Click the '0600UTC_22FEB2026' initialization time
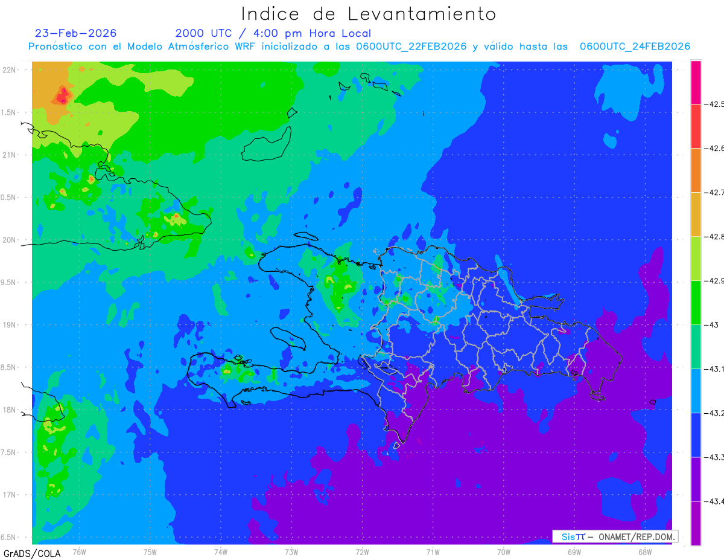 pyautogui.click(x=411, y=47)
